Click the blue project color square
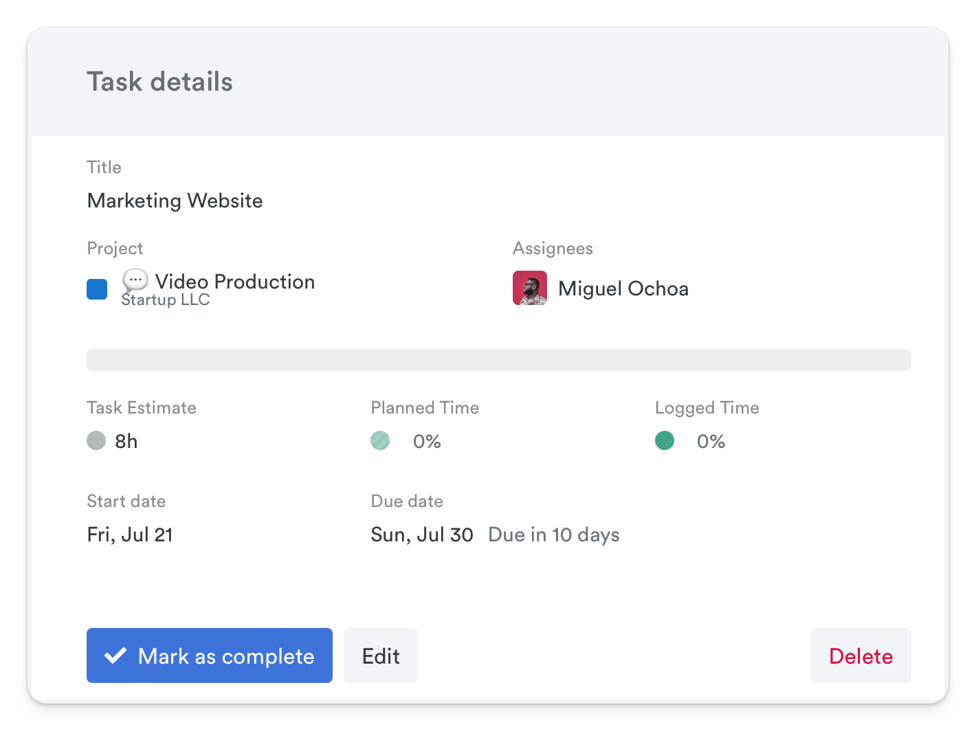The image size is (976, 731). (x=97, y=289)
